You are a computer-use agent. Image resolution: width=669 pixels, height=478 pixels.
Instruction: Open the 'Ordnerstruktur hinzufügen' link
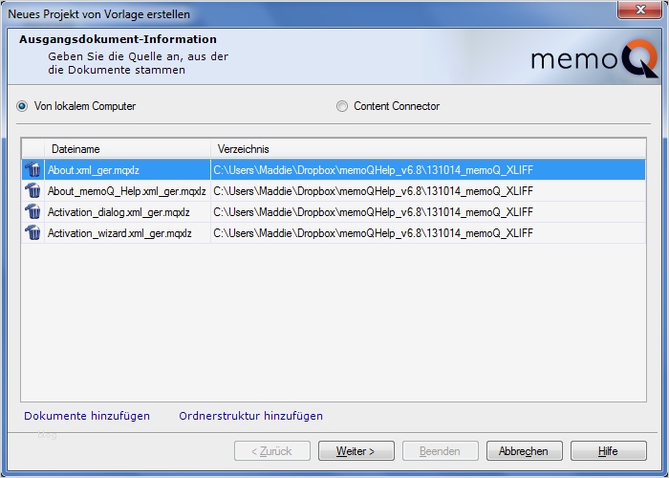[250, 416]
